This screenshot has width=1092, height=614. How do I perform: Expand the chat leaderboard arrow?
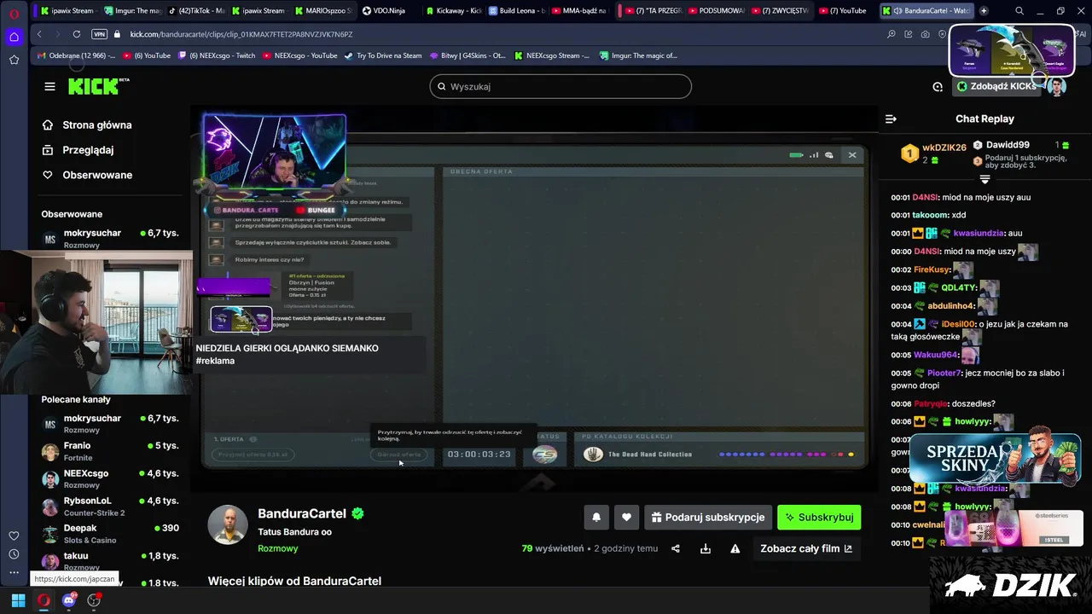[x=985, y=180]
